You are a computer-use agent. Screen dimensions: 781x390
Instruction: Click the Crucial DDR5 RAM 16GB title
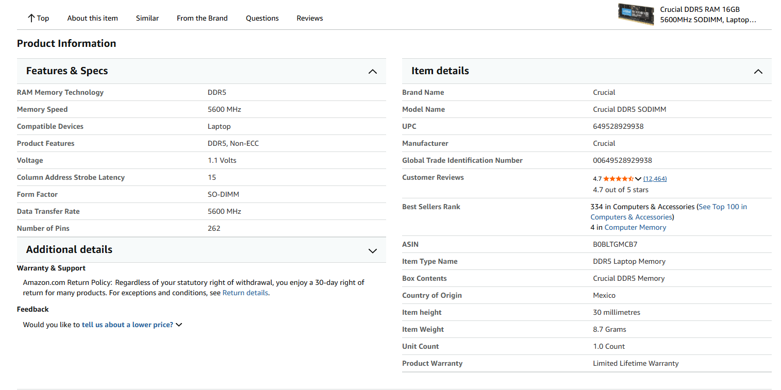[x=708, y=14]
